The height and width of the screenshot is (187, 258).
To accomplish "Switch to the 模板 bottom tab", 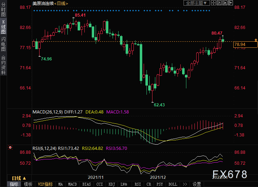I will pos(28,184).
